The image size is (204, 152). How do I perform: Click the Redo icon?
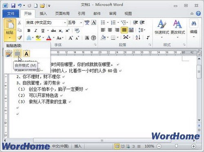click(29, 6)
